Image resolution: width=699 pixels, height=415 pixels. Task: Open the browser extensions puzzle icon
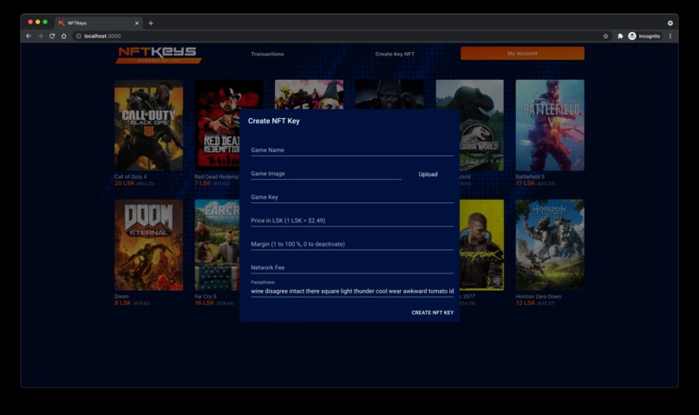(x=620, y=36)
